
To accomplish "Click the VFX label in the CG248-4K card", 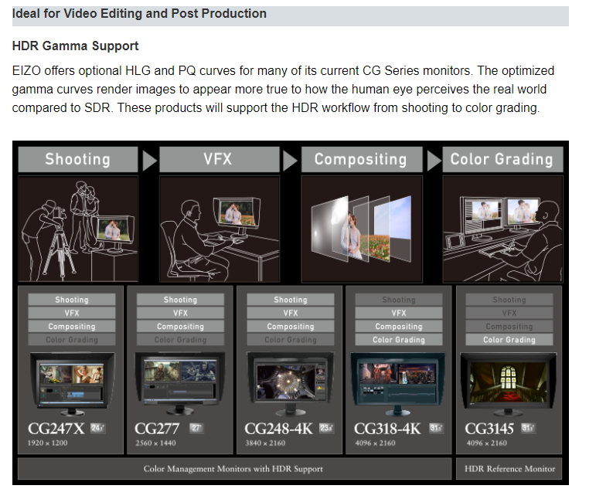I will pos(291,313).
